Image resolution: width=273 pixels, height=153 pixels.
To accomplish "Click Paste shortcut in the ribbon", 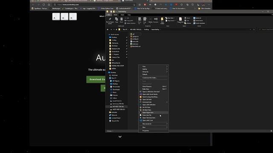I will point(130,23).
